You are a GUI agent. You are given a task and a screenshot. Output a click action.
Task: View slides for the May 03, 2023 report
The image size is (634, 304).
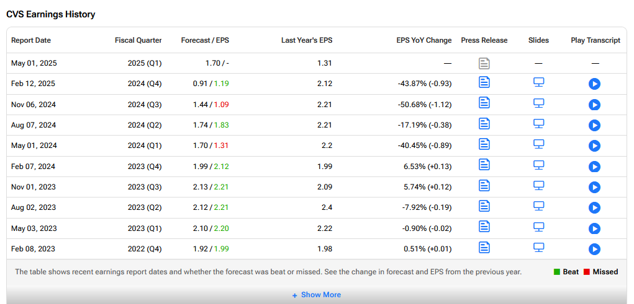(x=538, y=227)
